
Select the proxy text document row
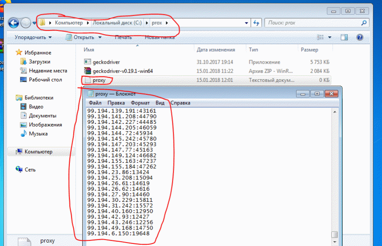[206, 80]
